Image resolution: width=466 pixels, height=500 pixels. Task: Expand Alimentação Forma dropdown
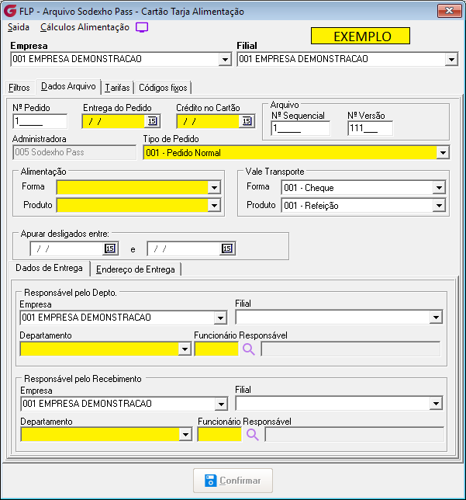[x=214, y=188]
